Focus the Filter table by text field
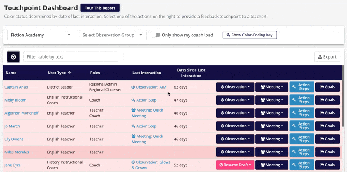Screen dimensions: 347x172 (71, 57)
